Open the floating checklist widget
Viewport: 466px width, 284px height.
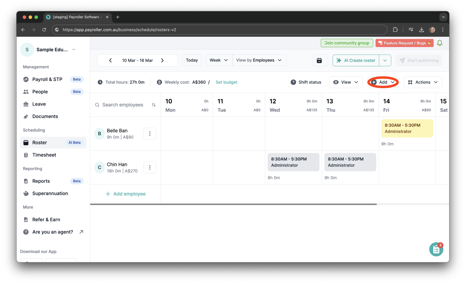436,249
